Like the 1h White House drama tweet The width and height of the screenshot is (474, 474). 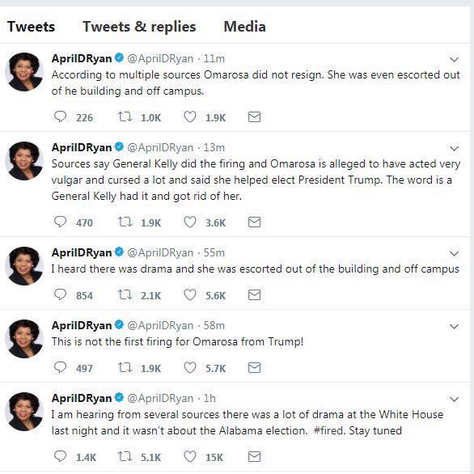tap(190, 456)
